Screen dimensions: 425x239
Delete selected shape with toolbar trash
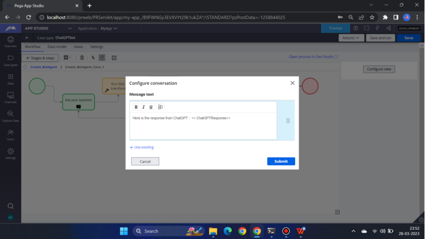(x=82, y=57)
